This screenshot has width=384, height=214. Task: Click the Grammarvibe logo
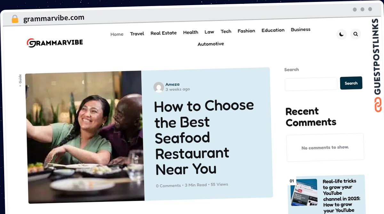[x=55, y=43]
